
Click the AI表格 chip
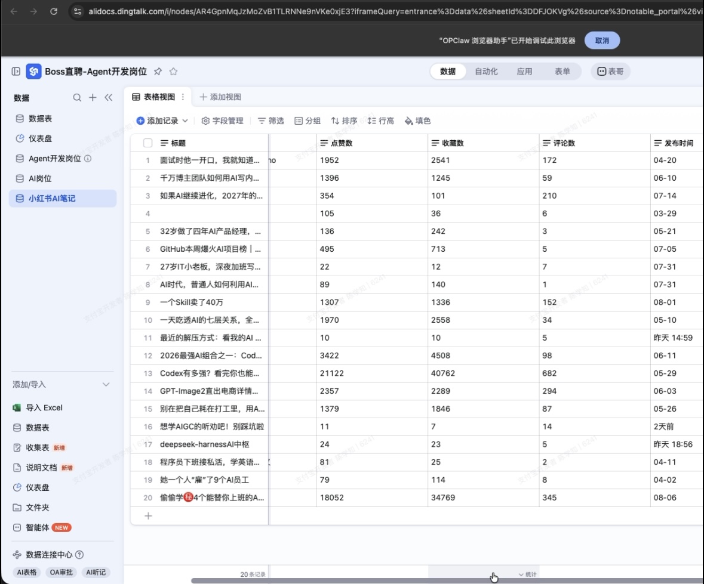coord(26,572)
